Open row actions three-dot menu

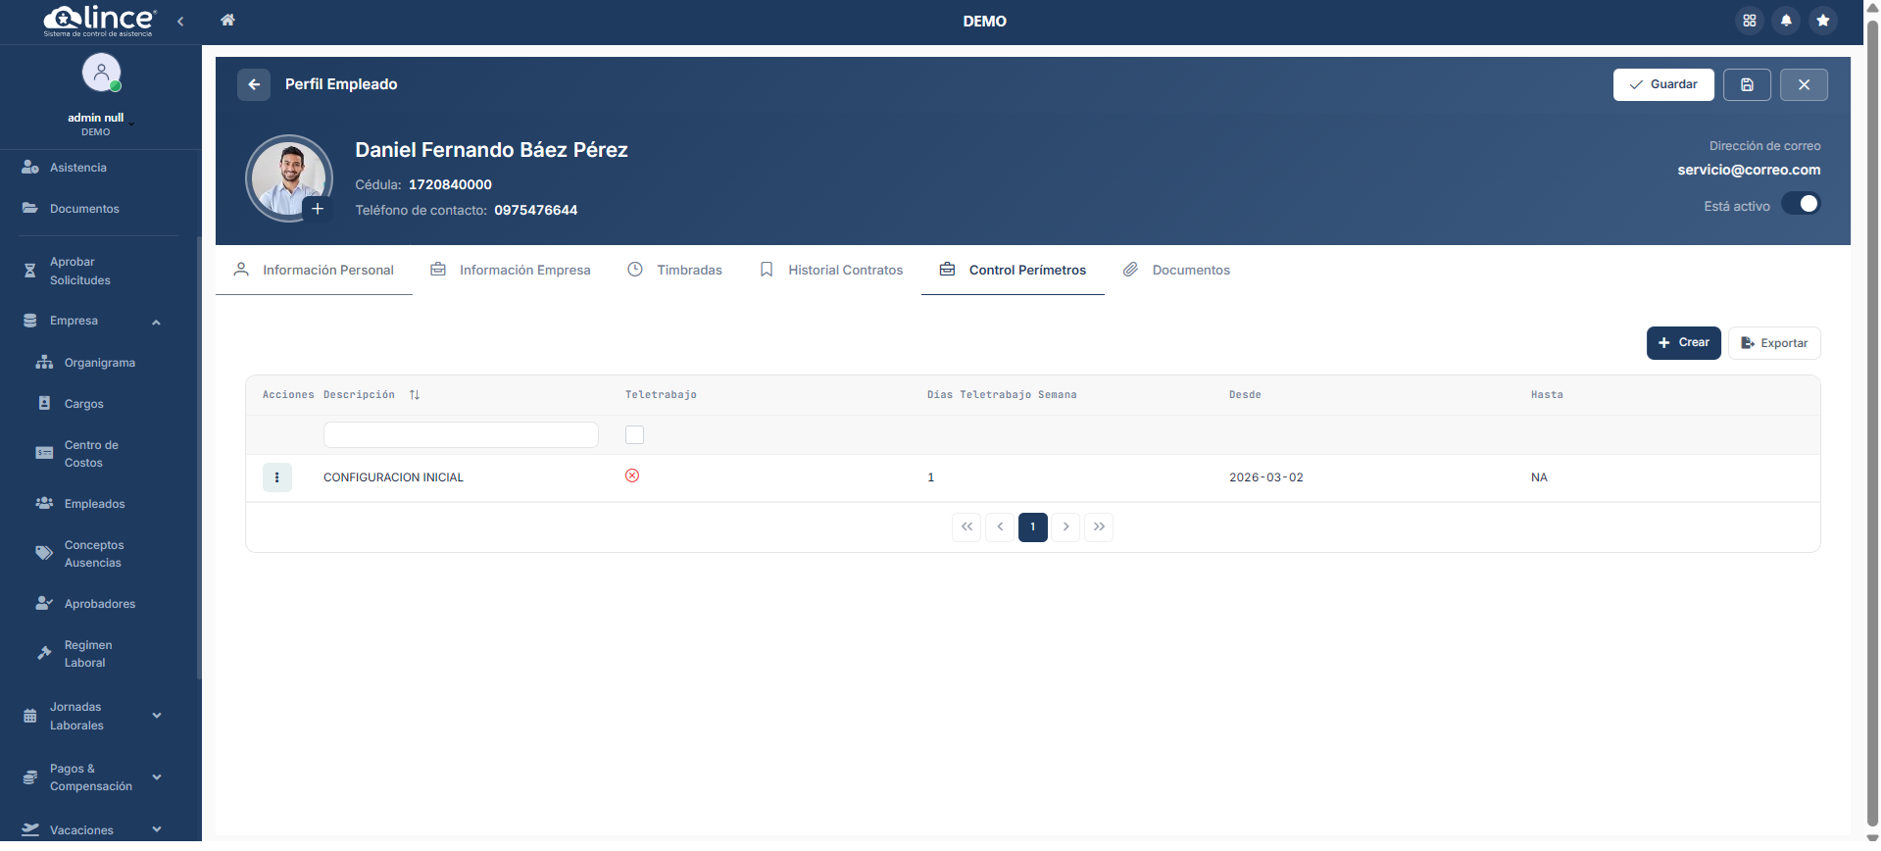tap(277, 477)
